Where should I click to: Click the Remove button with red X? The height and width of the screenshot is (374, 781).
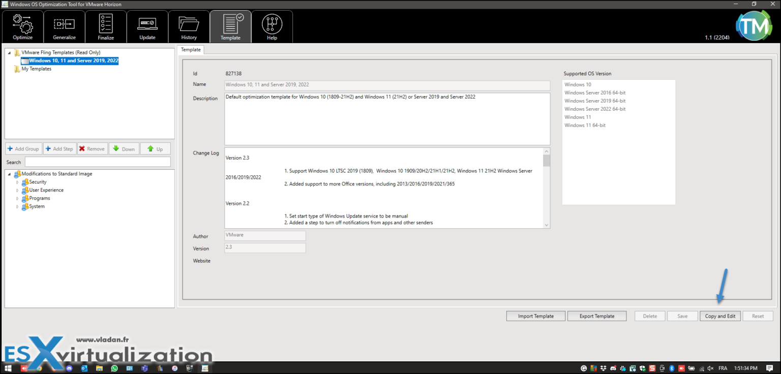tap(92, 148)
